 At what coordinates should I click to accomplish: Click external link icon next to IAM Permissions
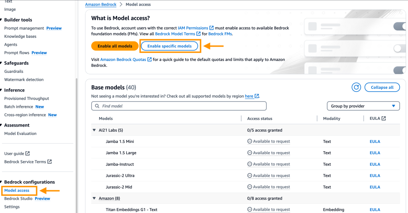[212, 28]
